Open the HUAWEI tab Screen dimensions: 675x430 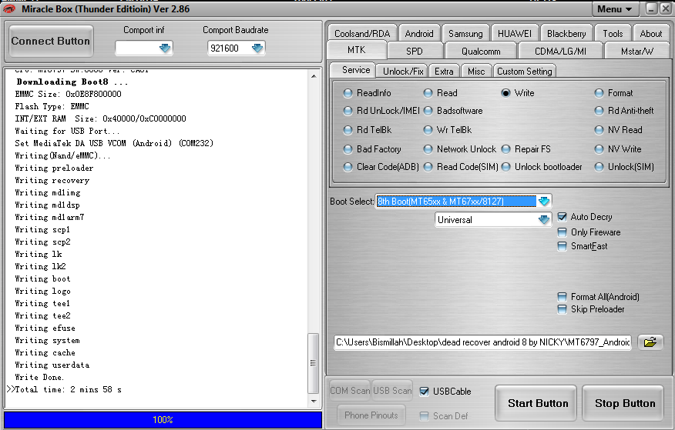(515, 34)
